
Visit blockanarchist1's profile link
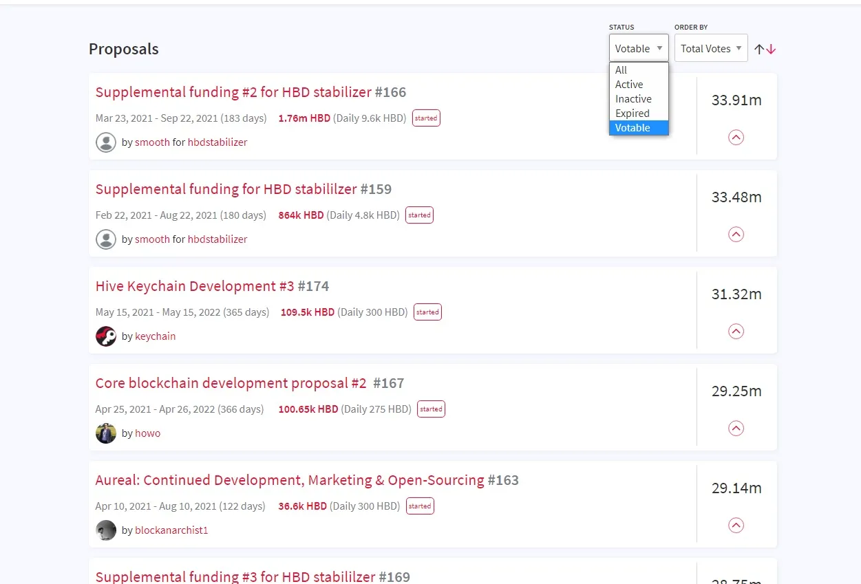tap(171, 530)
